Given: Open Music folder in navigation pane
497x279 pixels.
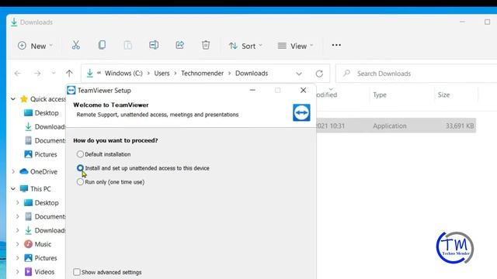Looking at the screenshot, I should (38, 244).
